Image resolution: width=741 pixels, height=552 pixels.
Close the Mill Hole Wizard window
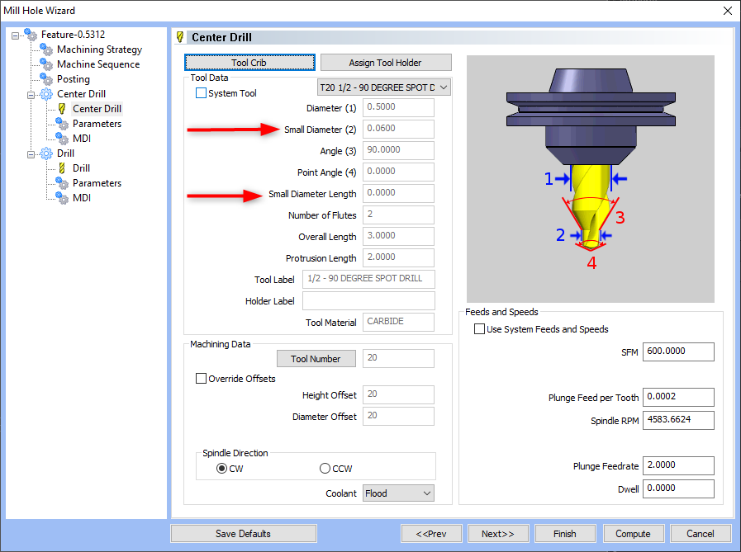[x=728, y=11]
